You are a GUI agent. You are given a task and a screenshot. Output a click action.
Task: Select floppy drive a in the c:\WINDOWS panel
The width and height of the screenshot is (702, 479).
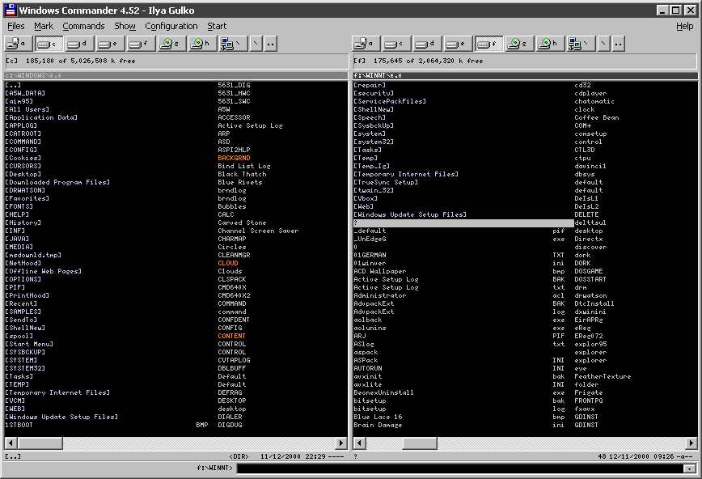[x=18, y=44]
